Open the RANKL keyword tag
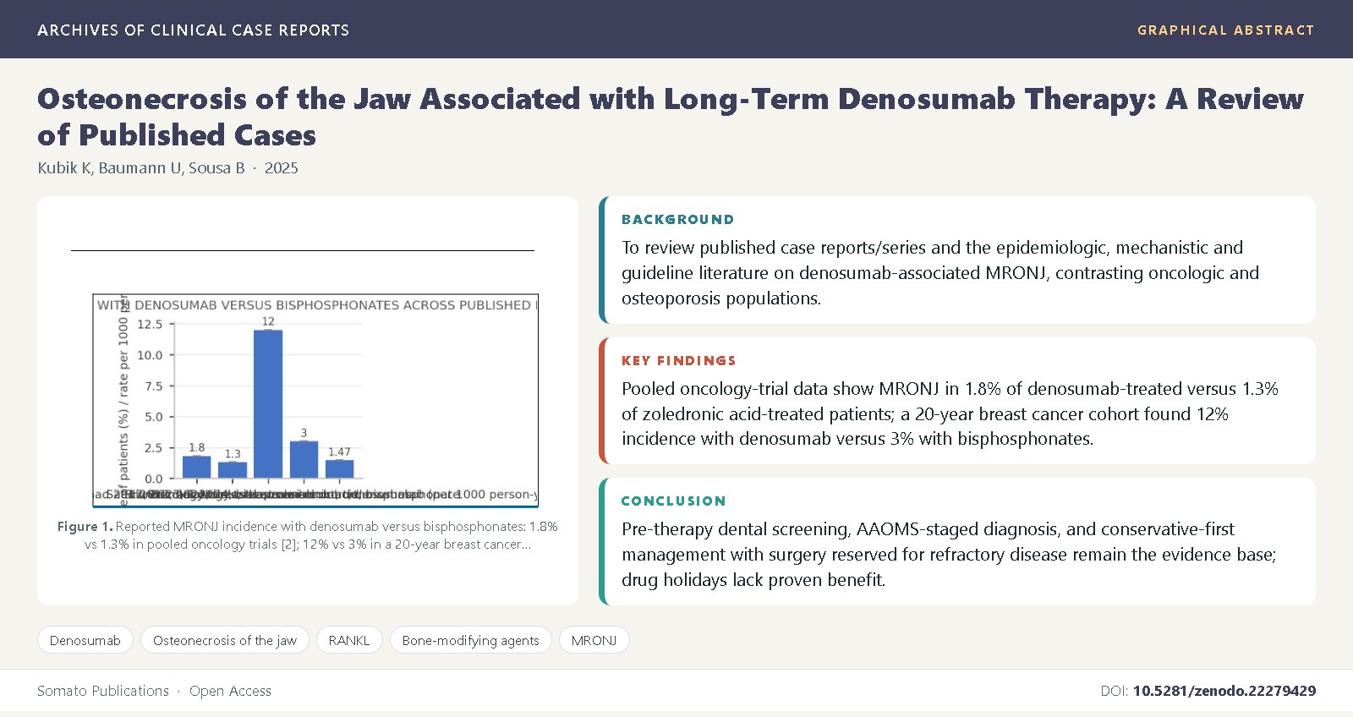The image size is (1353, 717). click(349, 640)
